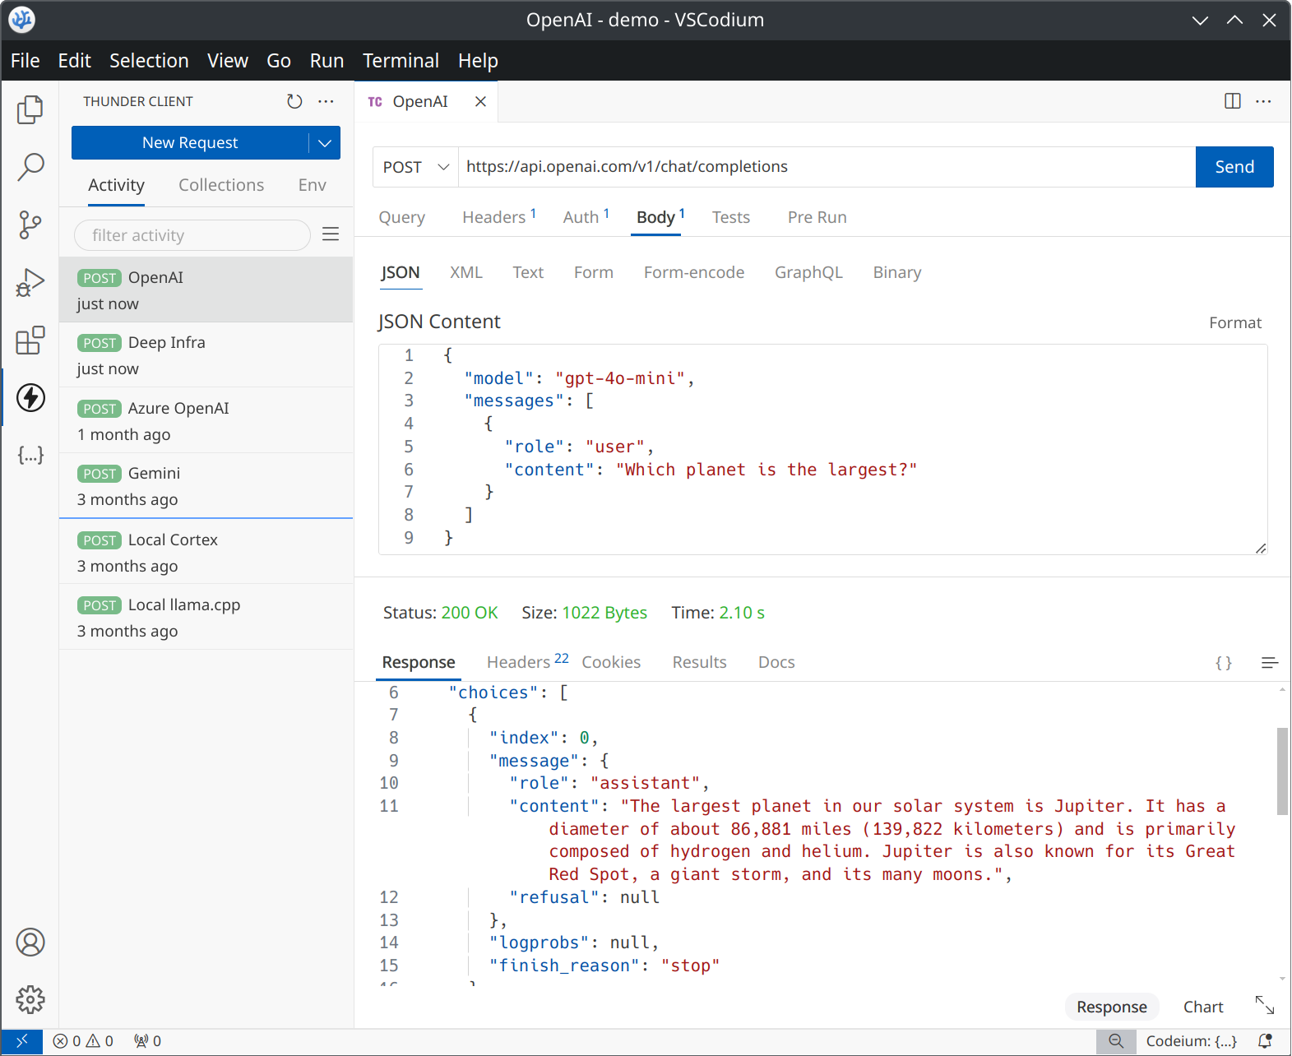The width and height of the screenshot is (1292, 1056).
Task: Open the Search view icon
Action: 30,167
